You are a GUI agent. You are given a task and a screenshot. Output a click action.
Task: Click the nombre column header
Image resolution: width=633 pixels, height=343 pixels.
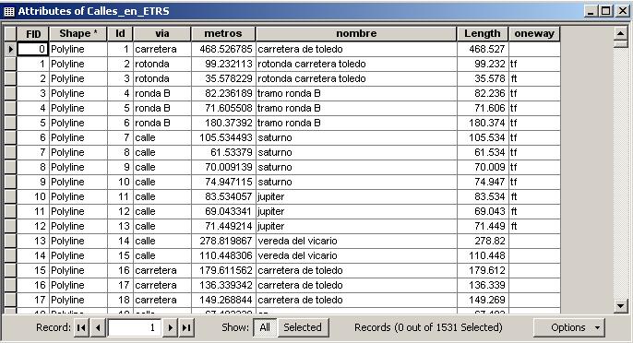356,33
